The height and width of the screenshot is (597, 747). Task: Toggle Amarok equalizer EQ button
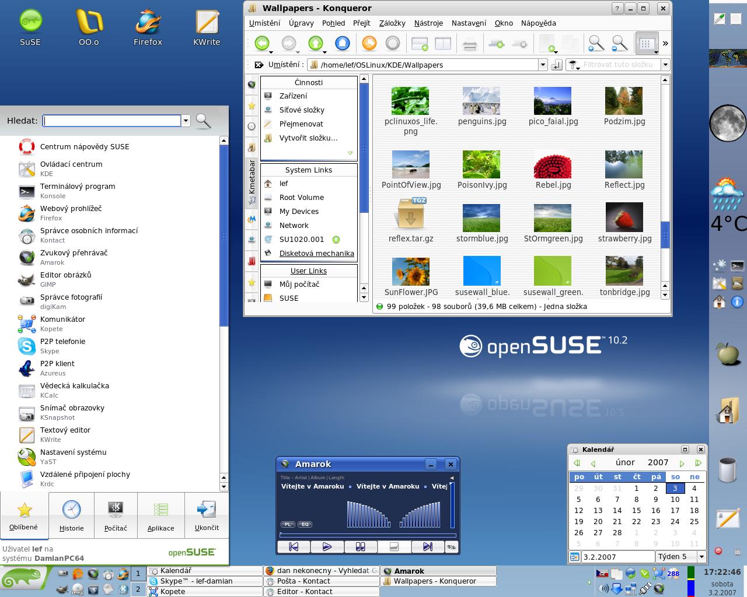(305, 524)
